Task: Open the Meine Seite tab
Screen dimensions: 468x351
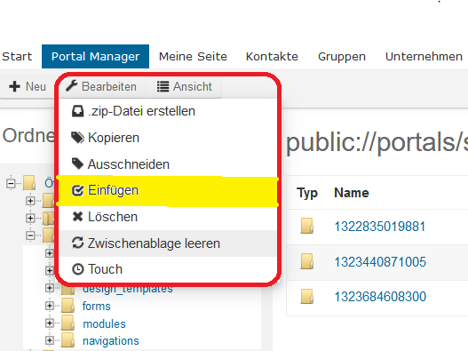Action: (193, 57)
